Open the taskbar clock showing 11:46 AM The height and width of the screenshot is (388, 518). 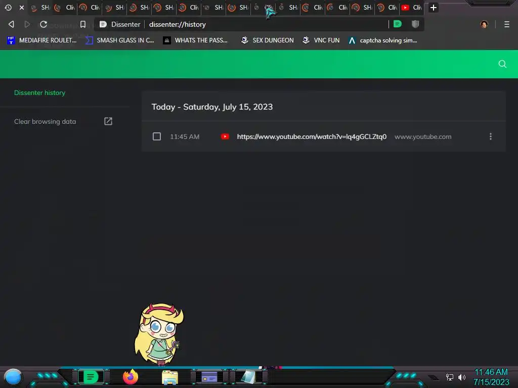pos(491,377)
